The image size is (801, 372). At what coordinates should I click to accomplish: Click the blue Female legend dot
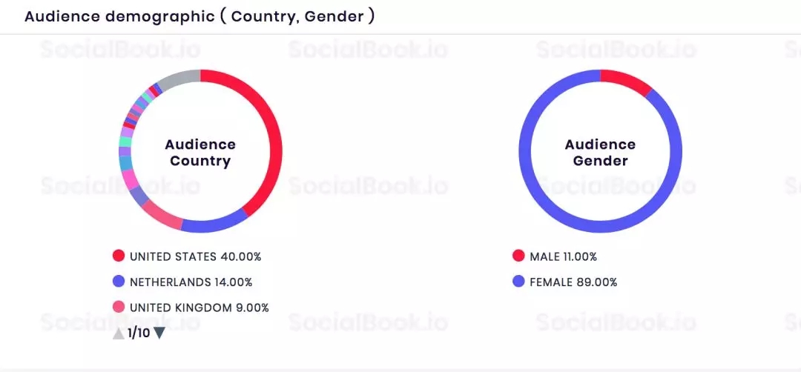[518, 282]
